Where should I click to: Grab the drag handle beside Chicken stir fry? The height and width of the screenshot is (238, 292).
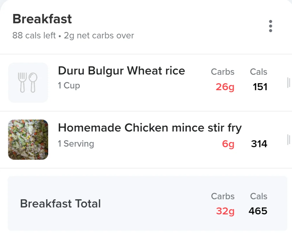[289, 140]
